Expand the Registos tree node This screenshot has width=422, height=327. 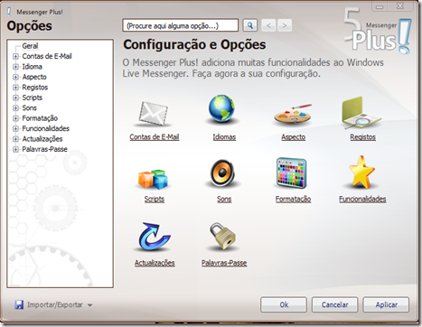click(x=15, y=88)
